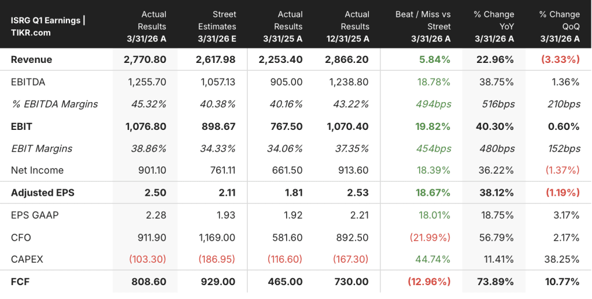The width and height of the screenshot is (592, 299).
Task: Click EBIT actual value 1,076.80
Action: point(146,126)
